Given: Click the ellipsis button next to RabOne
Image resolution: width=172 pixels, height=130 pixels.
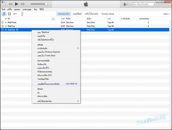Looking at the screenshot, I should tap(17, 30).
